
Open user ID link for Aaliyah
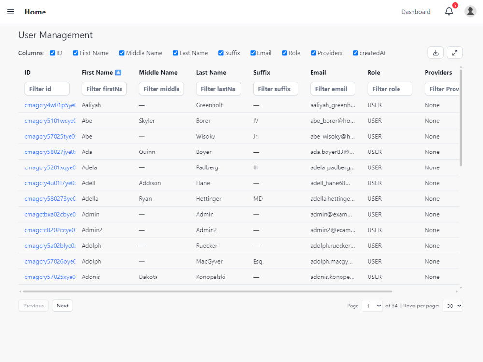[x=50, y=105]
